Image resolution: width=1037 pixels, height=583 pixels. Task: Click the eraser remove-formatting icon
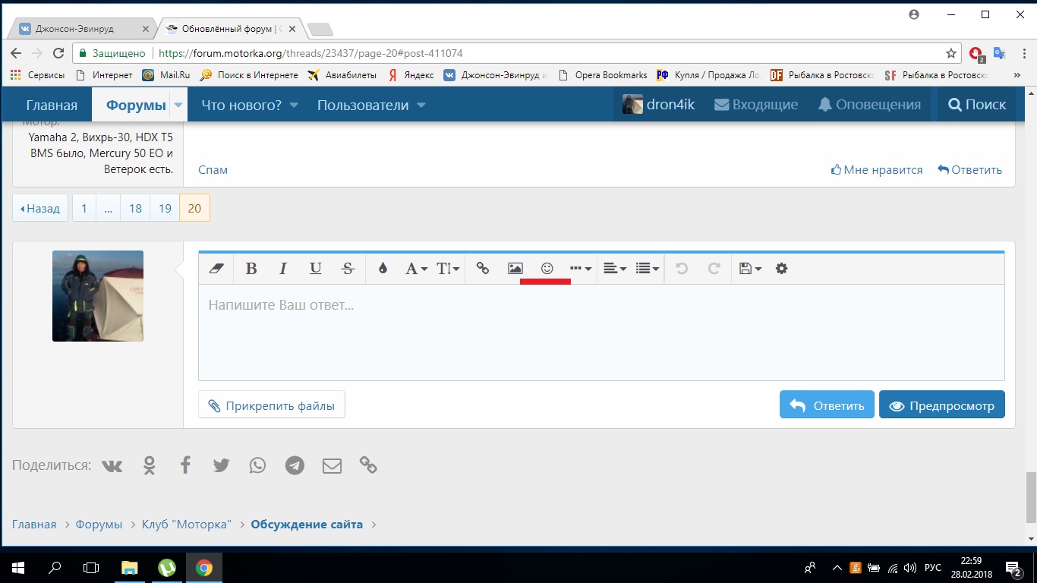(x=216, y=269)
